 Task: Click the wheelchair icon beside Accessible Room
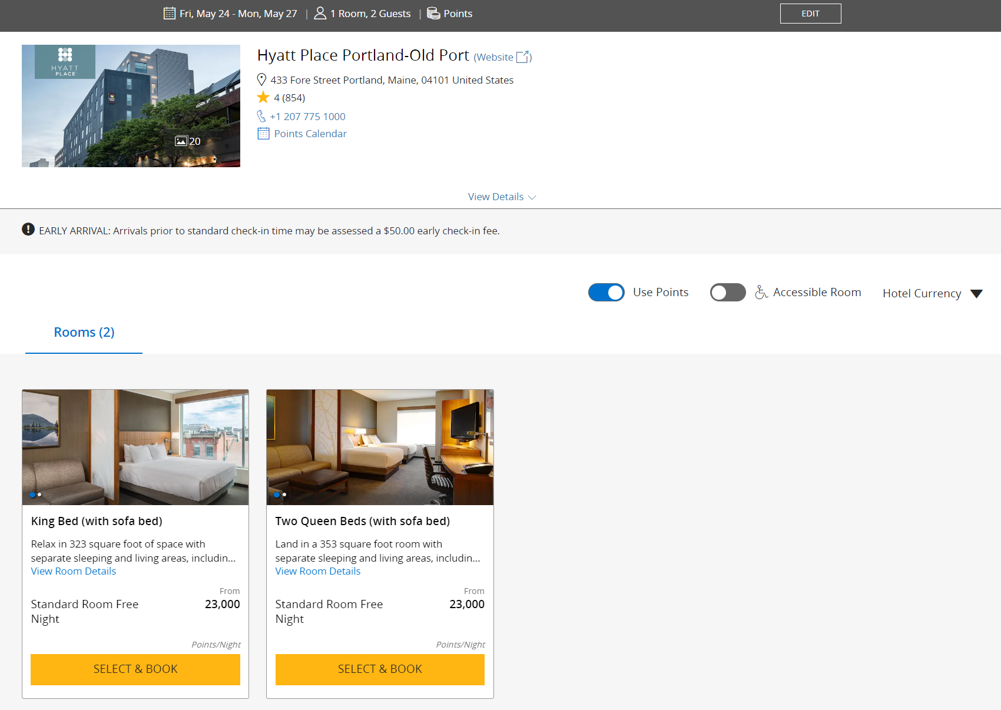pos(762,291)
